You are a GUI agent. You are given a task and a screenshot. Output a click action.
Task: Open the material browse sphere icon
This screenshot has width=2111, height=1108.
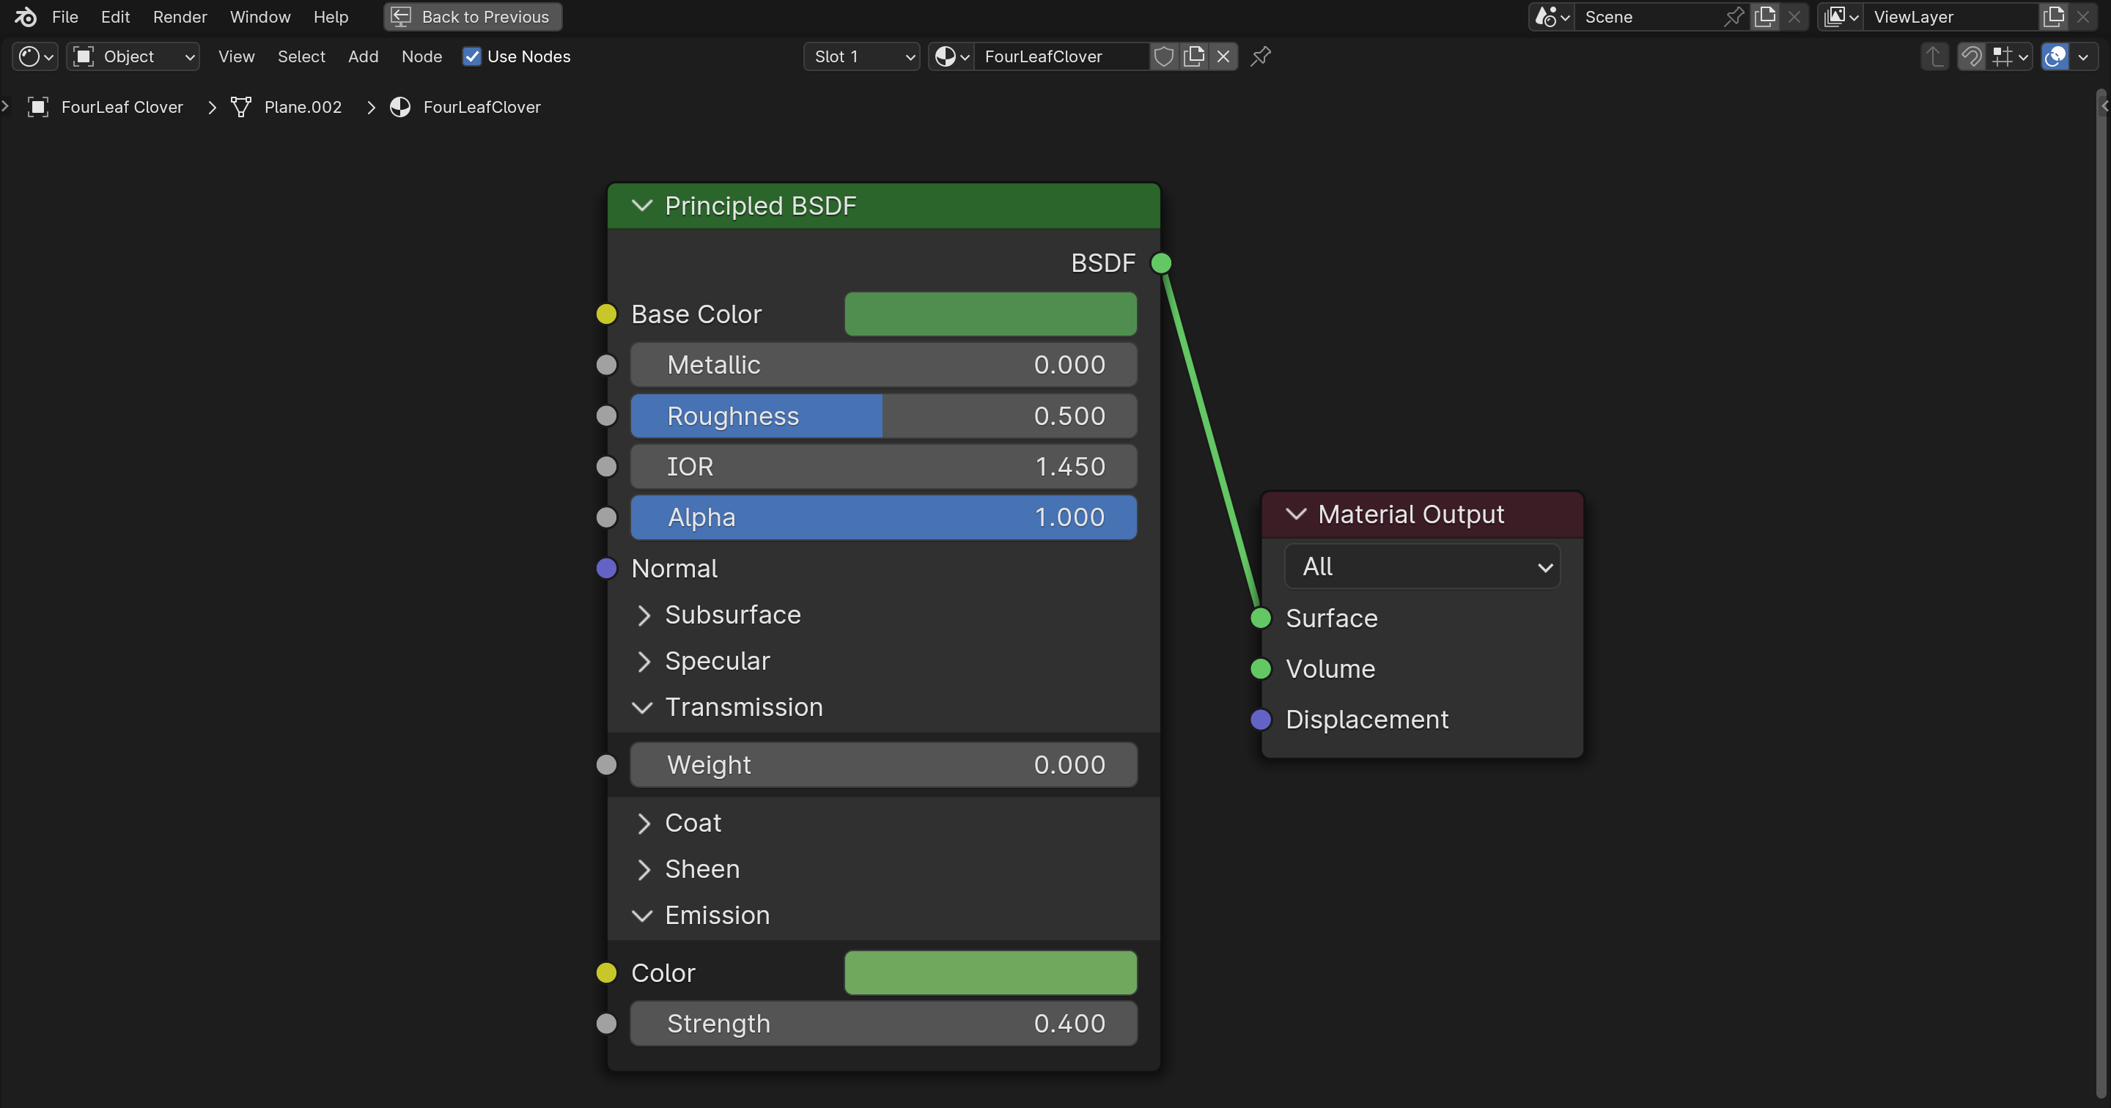point(951,56)
